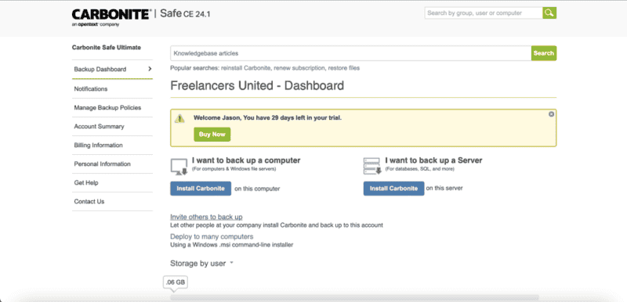Screen dimensions: 627x302
Task: Click the computer backup monitor icon
Action: point(179,167)
